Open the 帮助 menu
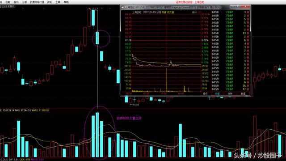Viewport: 286px width, 161px height. [66, 2]
